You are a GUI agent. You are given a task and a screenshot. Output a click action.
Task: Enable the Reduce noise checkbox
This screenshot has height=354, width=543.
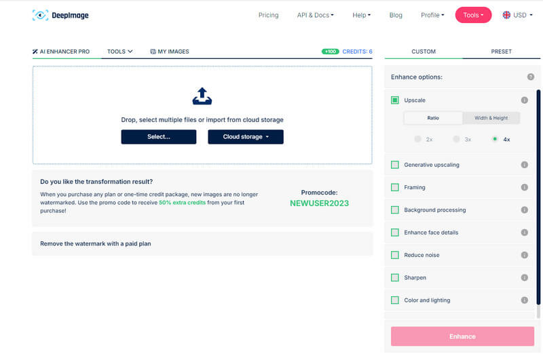[x=395, y=255]
